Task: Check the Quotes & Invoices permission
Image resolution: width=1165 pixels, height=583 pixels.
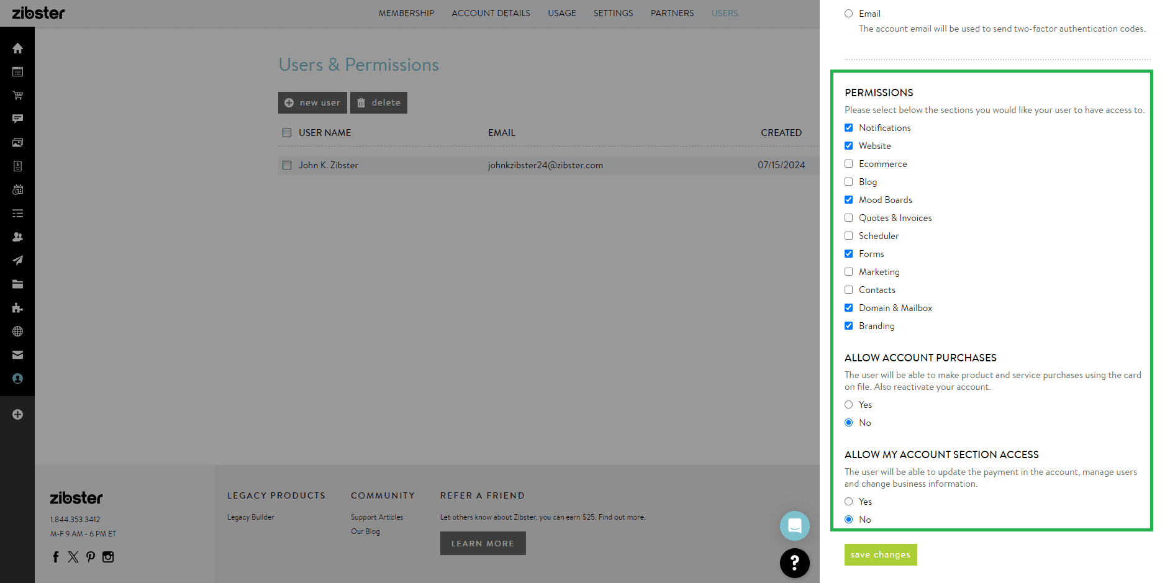Action: pyautogui.click(x=848, y=218)
